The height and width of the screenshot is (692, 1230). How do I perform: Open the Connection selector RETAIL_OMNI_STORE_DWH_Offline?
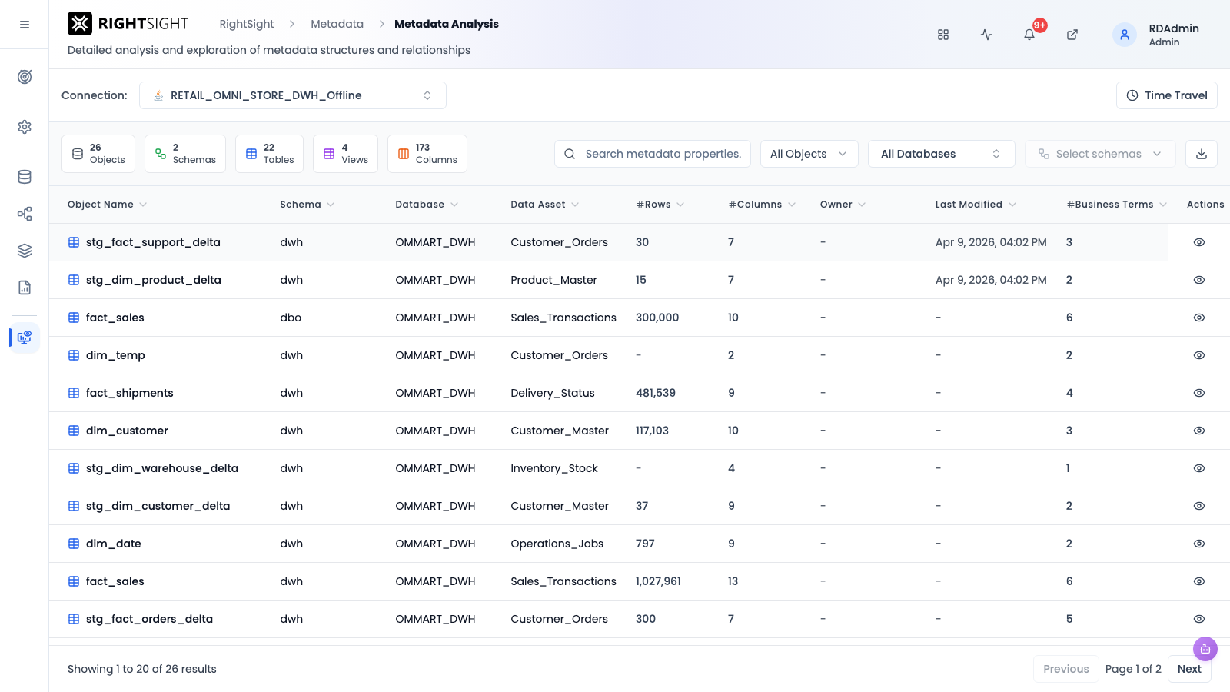click(293, 95)
